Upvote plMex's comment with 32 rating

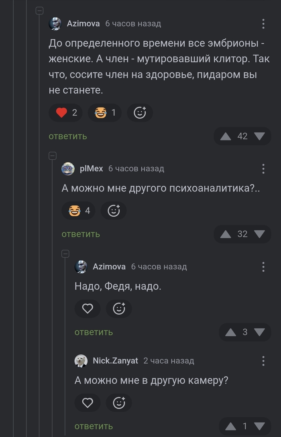226,234
